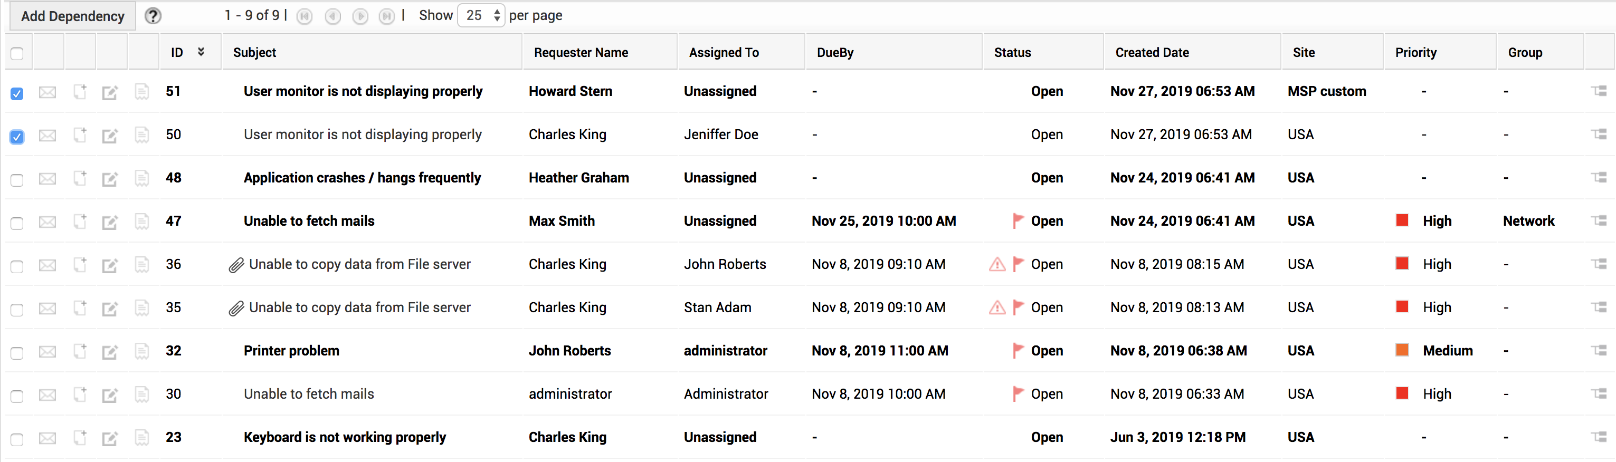
Task: Click the attachment paperclip on request 36
Action: pos(236,266)
